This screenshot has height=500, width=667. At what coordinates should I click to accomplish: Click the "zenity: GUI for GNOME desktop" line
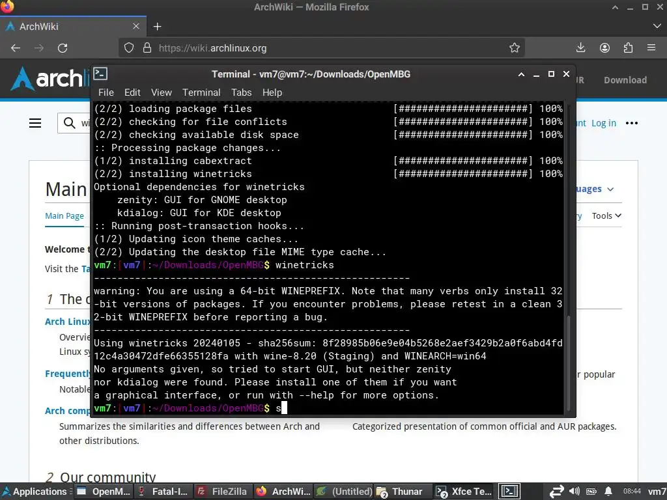pyautogui.click(x=202, y=200)
